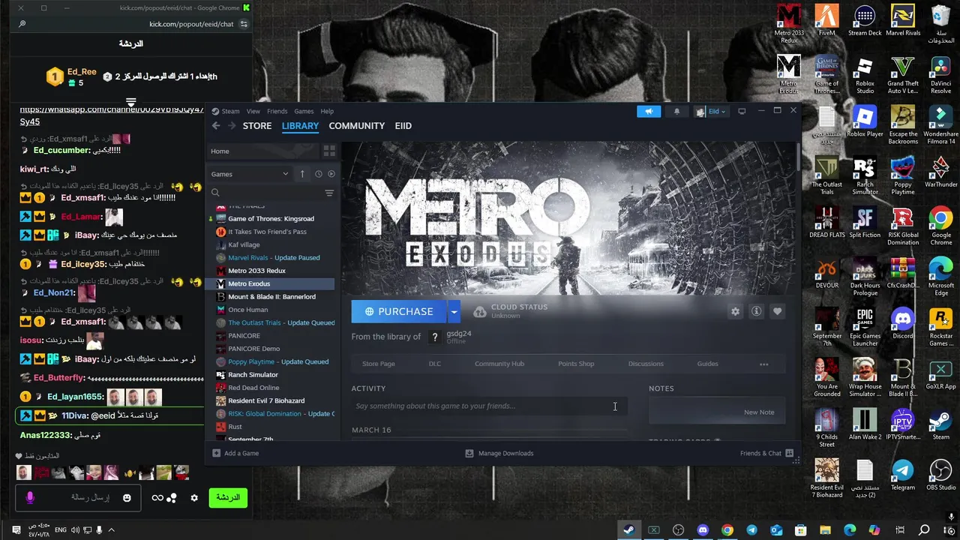Image resolution: width=960 pixels, height=540 pixels.
Task: Open Friends & Chat
Action: (x=766, y=453)
